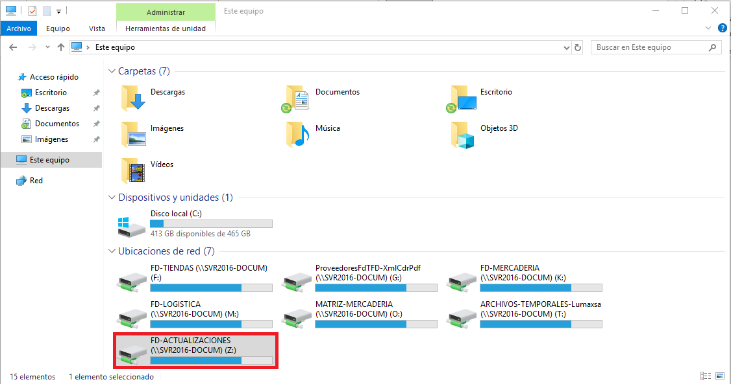
Task: Click the address bar path chevron
Action: pyautogui.click(x=88, y=47)
